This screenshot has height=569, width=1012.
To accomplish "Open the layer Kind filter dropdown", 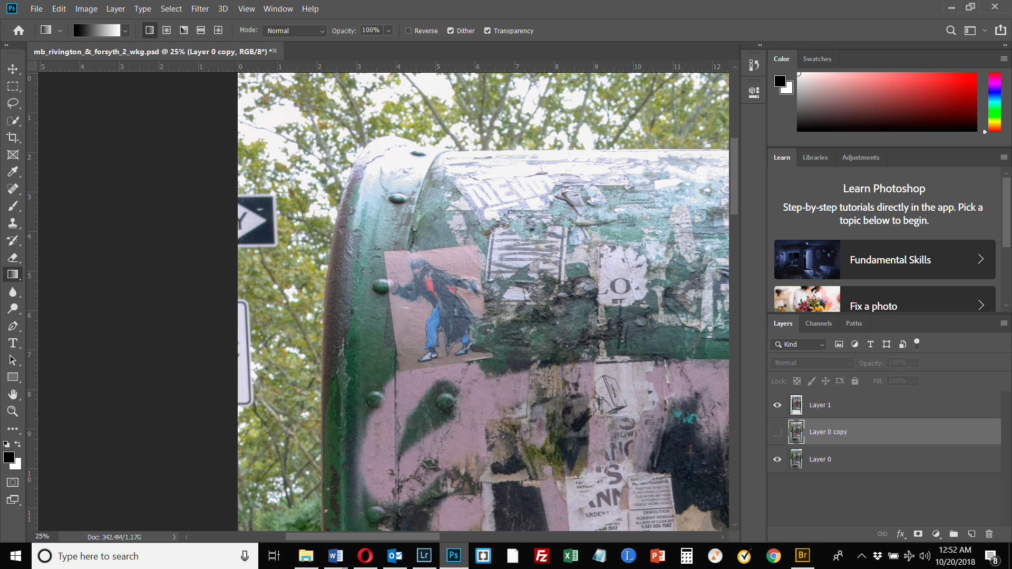I will click(x=799, y=345).
